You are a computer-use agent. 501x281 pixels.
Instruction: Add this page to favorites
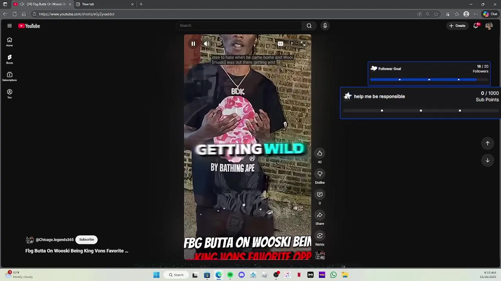tap(436, 14)
